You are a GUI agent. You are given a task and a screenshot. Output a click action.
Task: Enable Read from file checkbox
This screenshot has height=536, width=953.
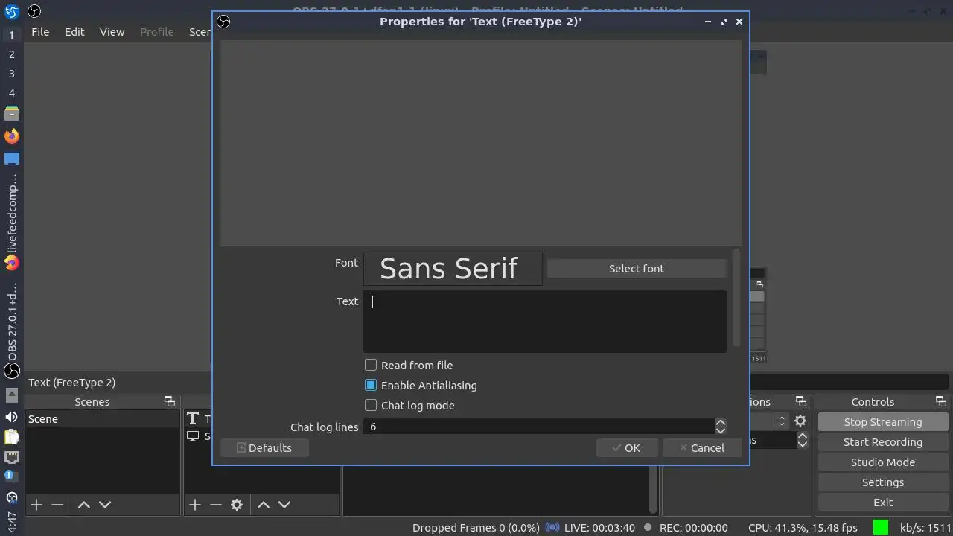click(371, 365)
